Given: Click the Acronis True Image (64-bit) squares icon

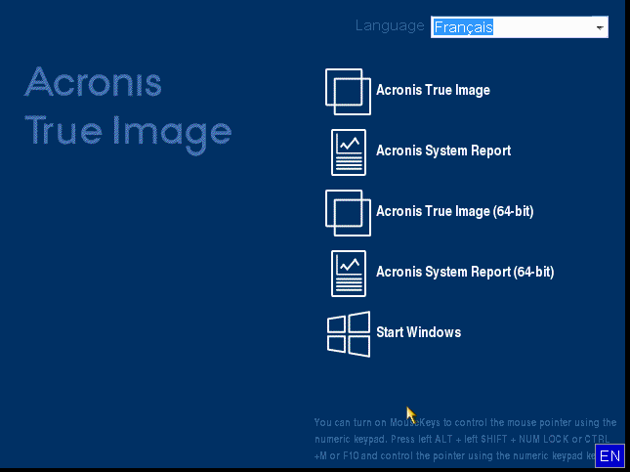Looking at the screenshot, I should point(348,213).
